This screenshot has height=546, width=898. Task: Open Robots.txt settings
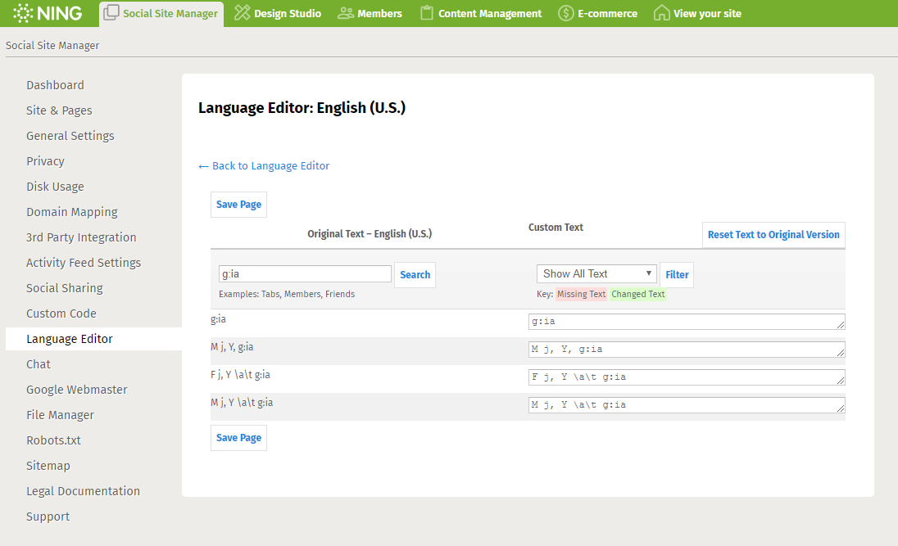click(x=53, y=440)
